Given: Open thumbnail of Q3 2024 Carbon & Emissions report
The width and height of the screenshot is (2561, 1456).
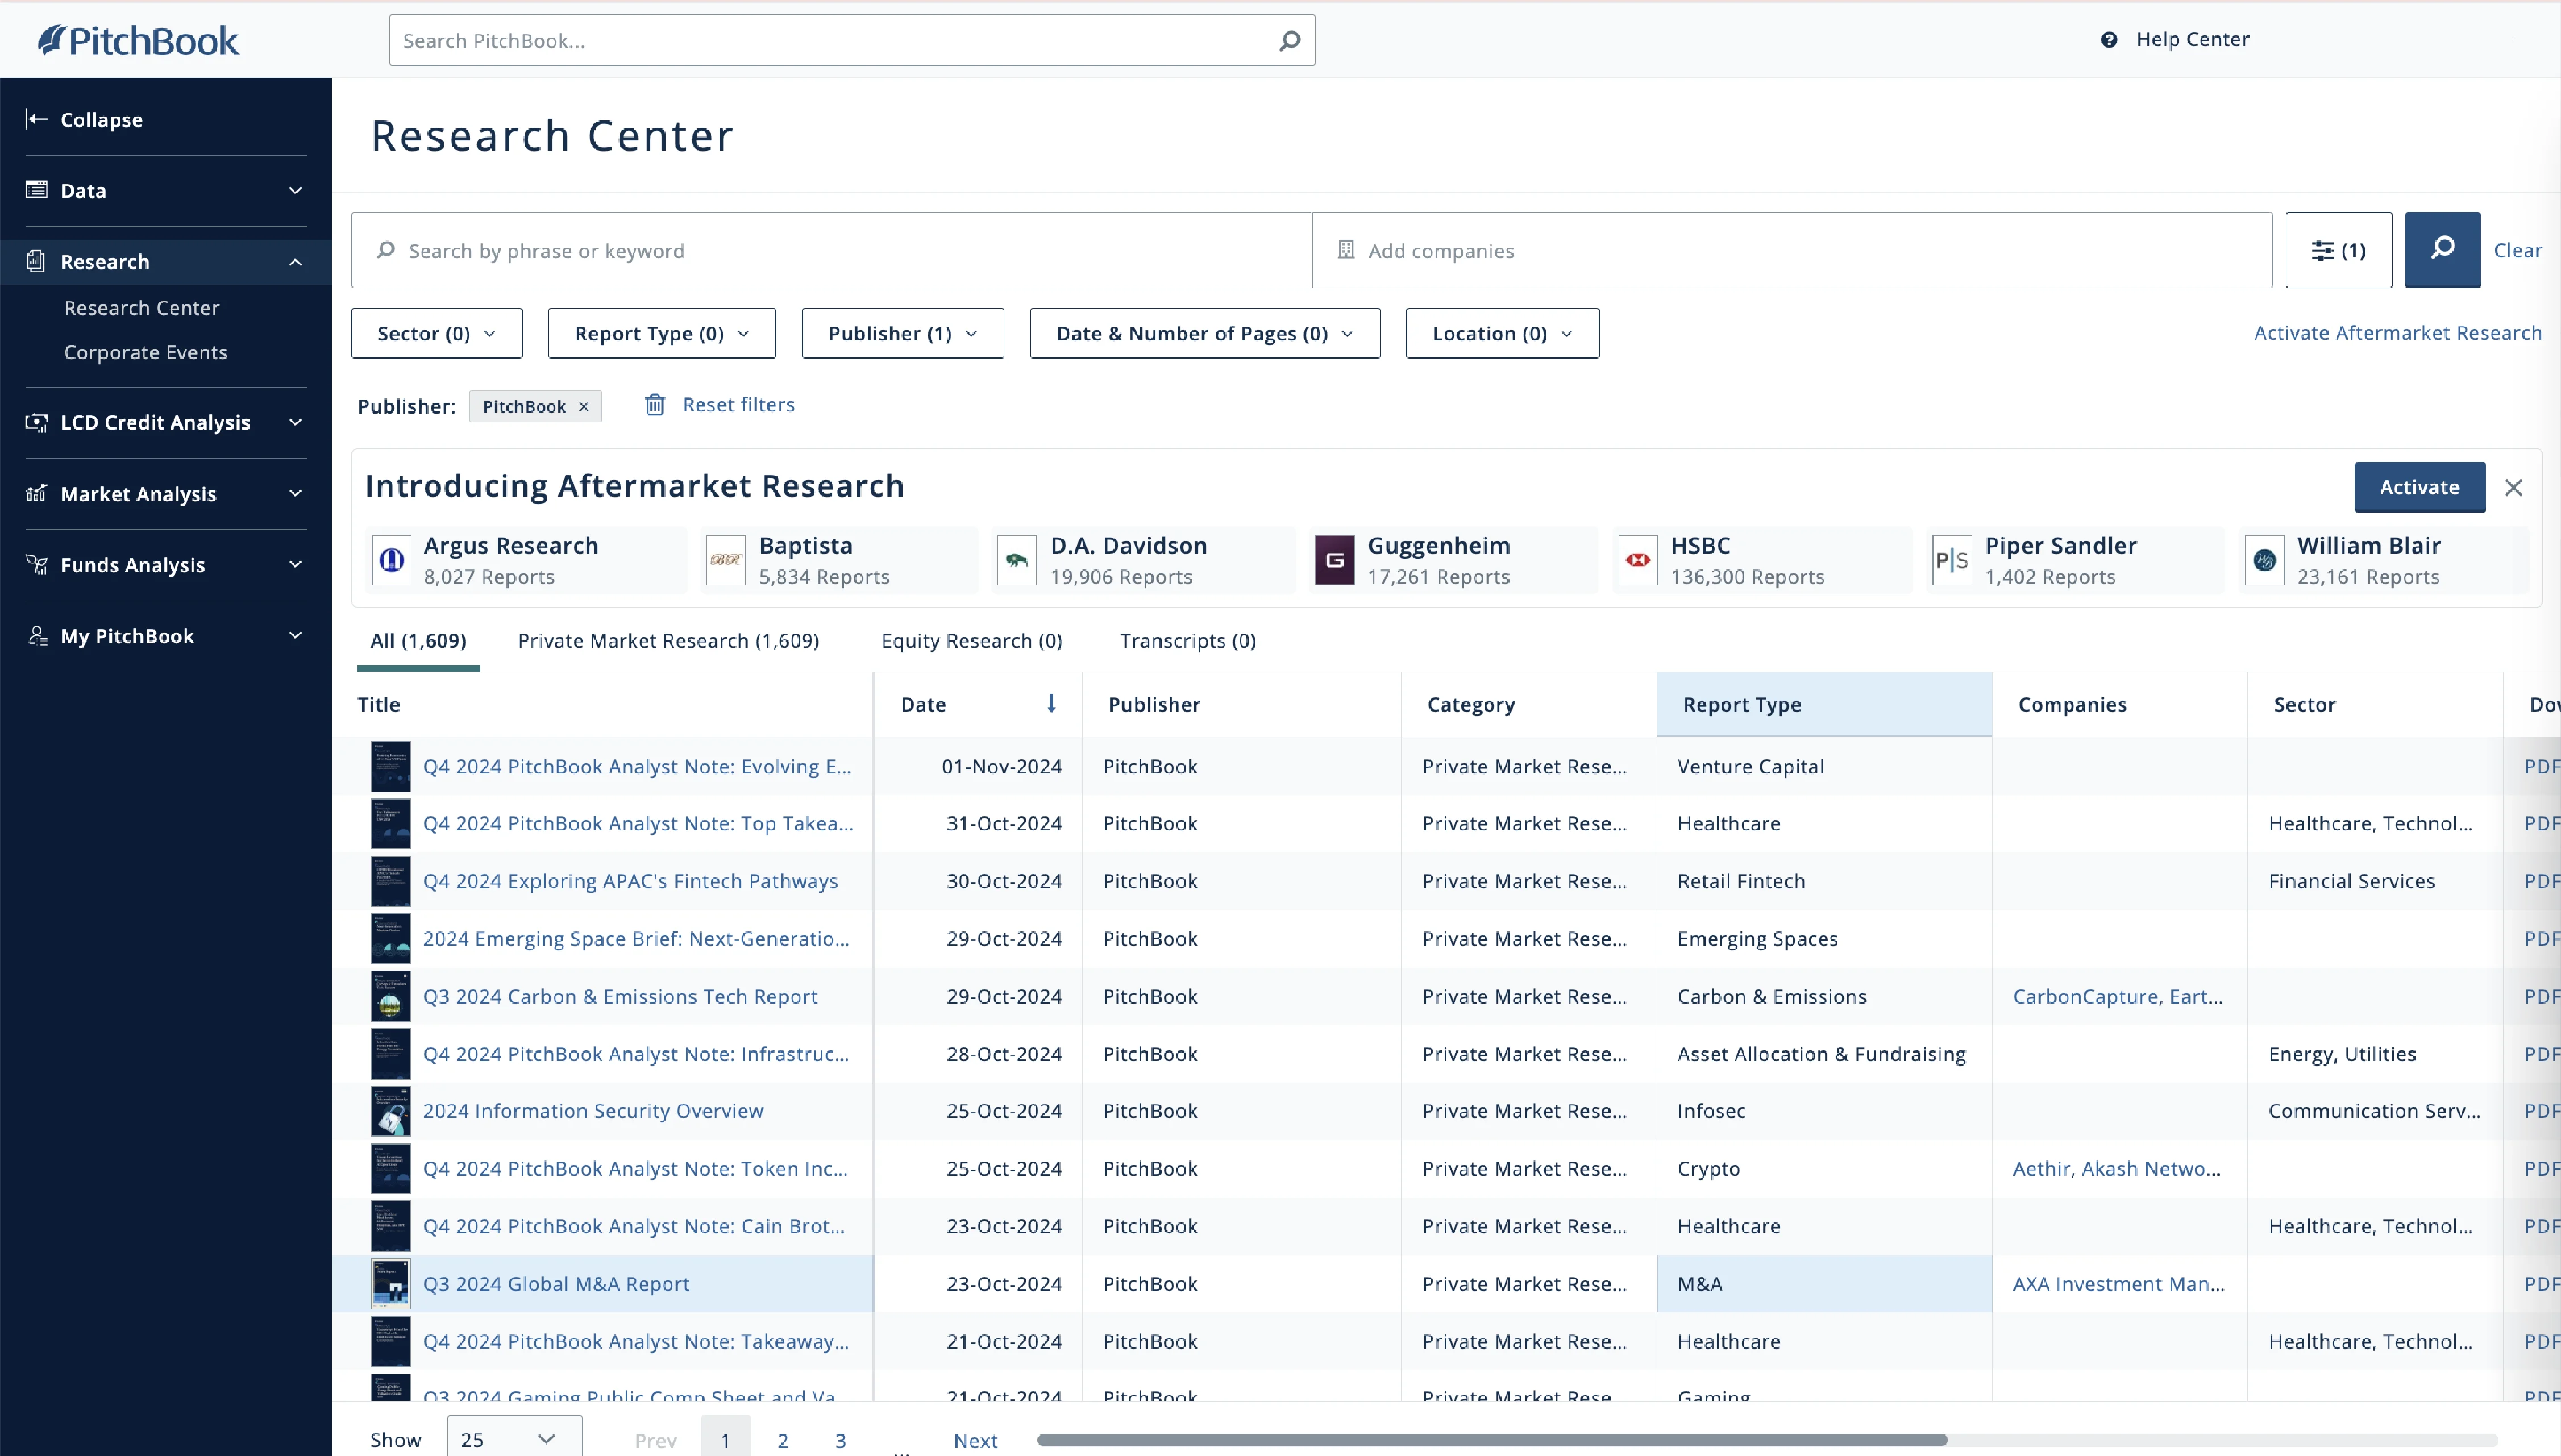Looking at the screenshot, I should point(391,996).
